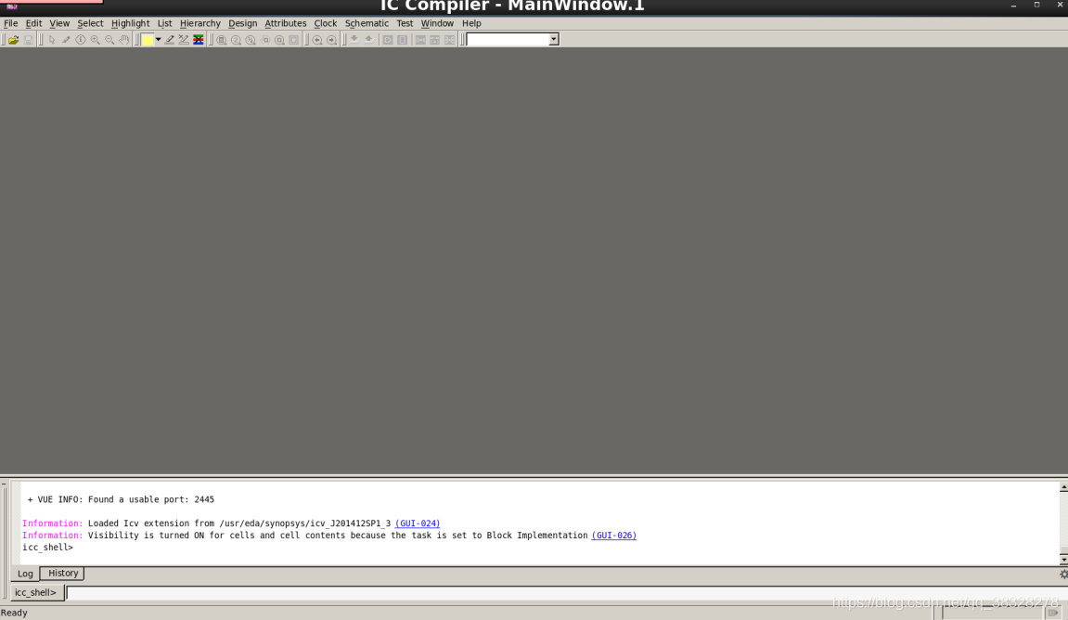Open the highlight color dropdown arrow
This screenshot has height=620, width=1068.
[x=158, y=40]
